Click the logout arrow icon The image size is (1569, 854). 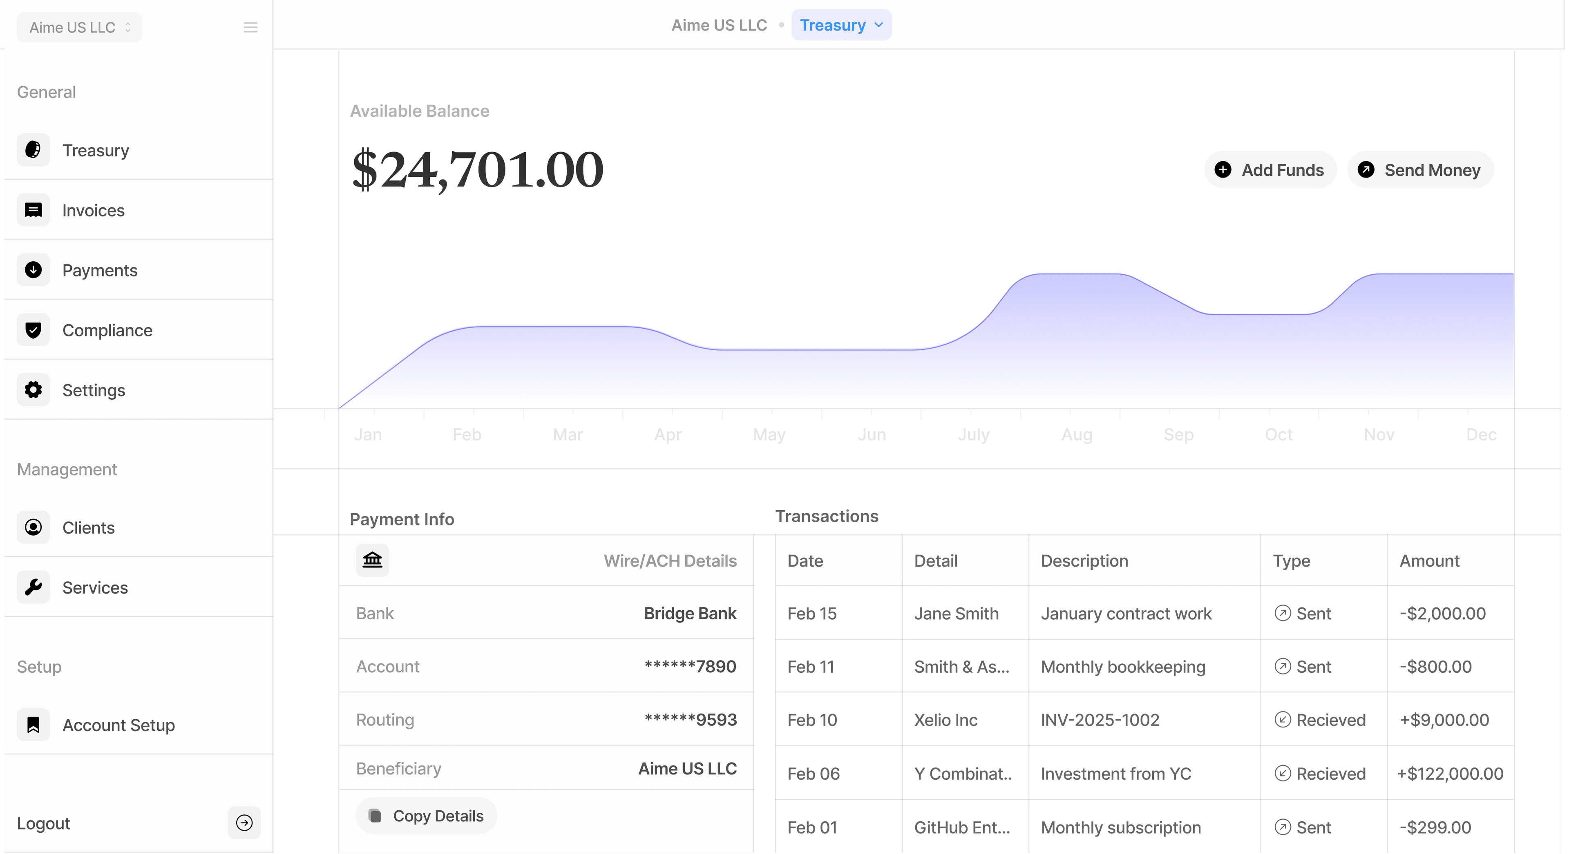pyautogui.click(x=244, y=823)
